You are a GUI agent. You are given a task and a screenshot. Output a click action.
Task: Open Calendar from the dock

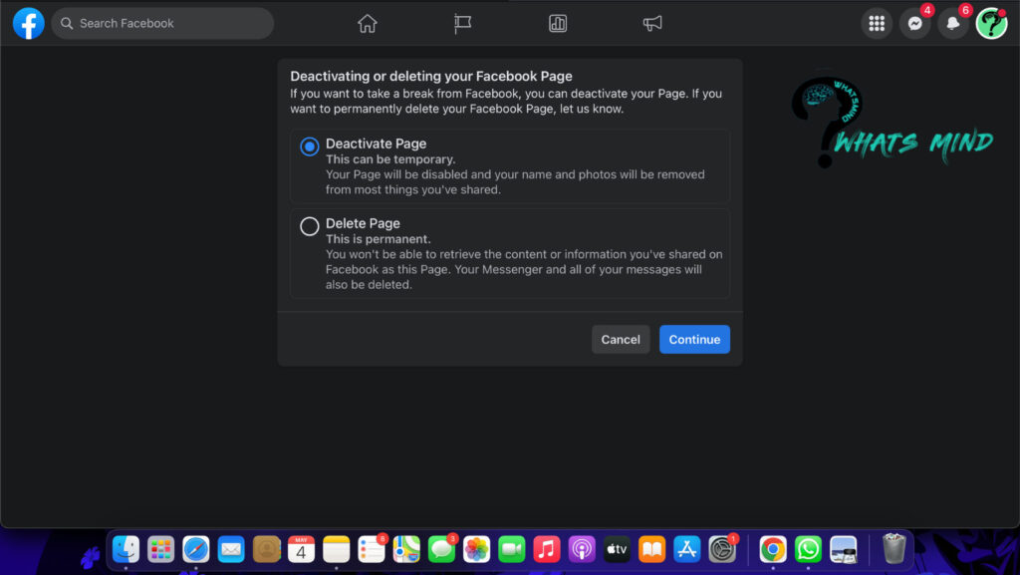pyautogui.click(x=301, y=550)
